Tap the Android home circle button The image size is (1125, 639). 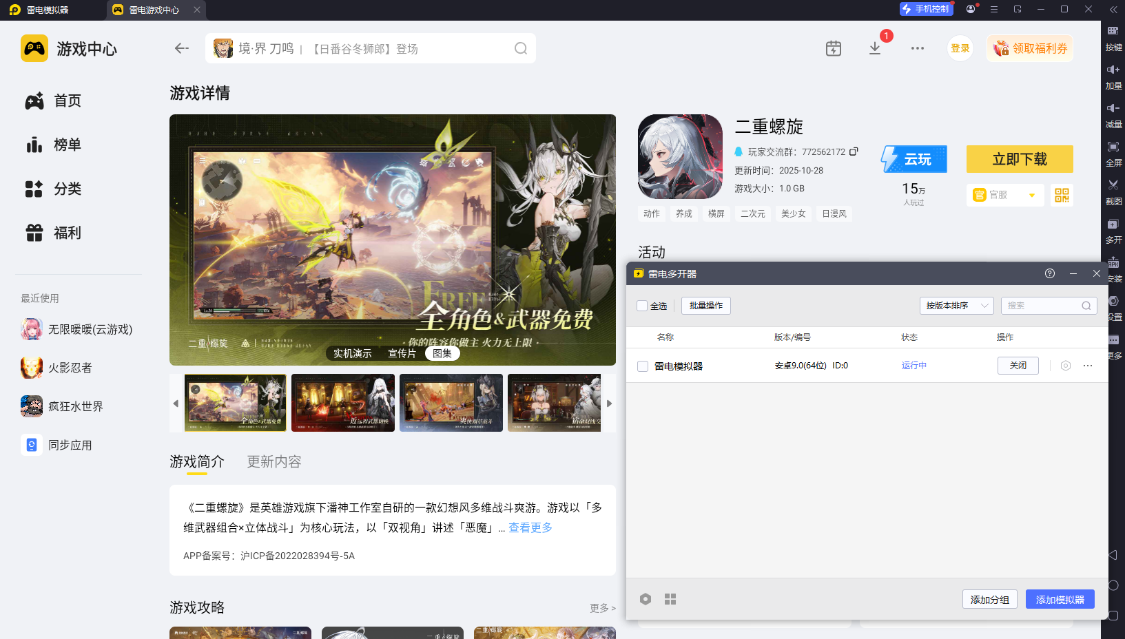1113,585
